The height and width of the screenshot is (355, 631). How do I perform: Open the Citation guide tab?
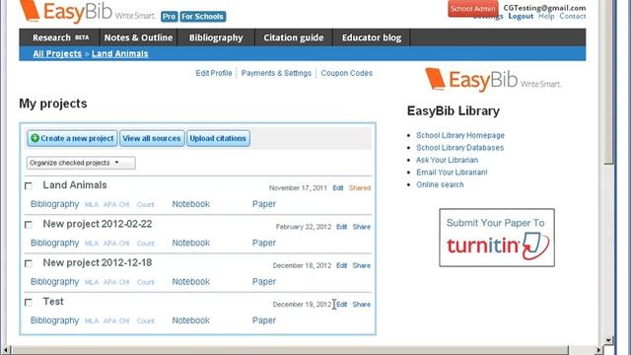(x=294, y=37)
